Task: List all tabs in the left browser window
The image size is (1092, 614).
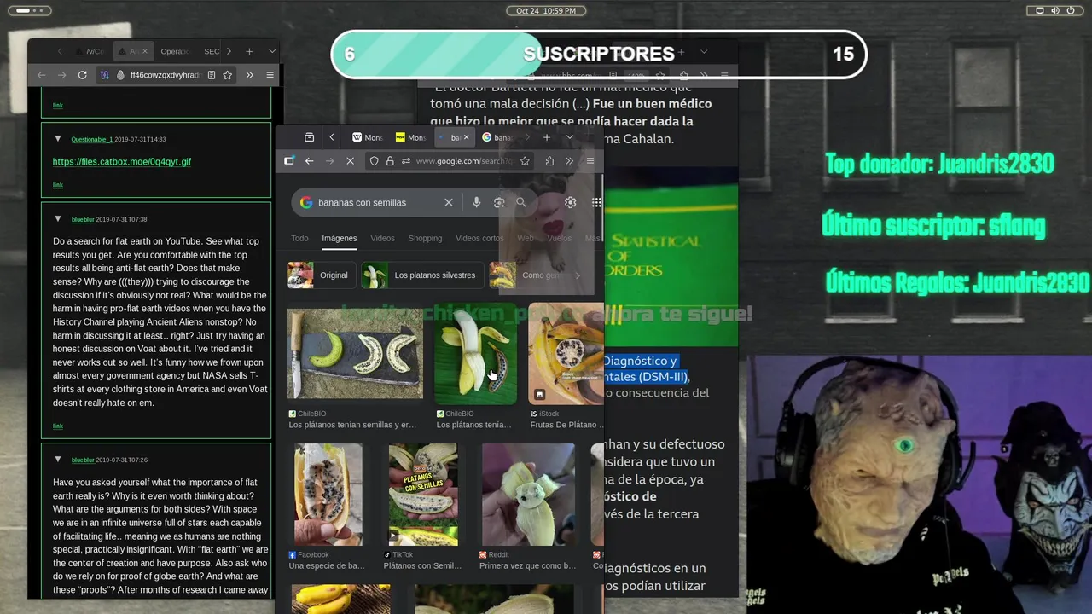Action: pos(272,51)
